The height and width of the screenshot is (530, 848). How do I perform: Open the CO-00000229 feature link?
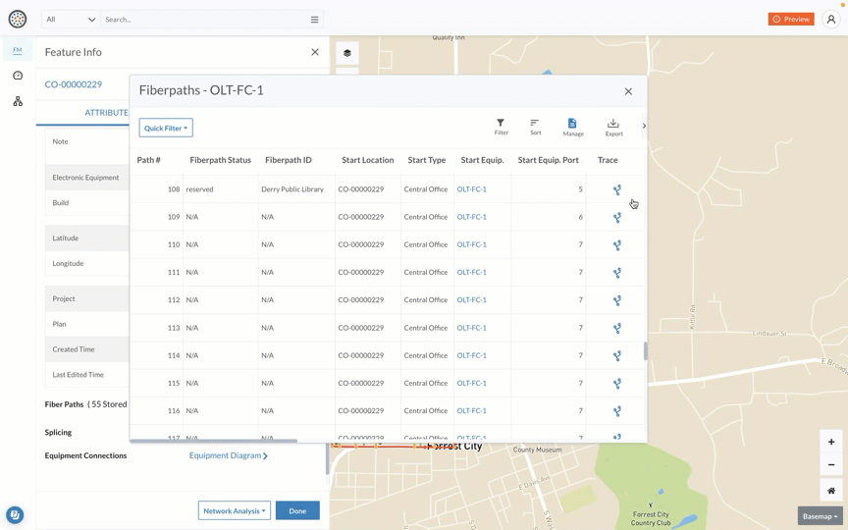click(x=73, y=84)
